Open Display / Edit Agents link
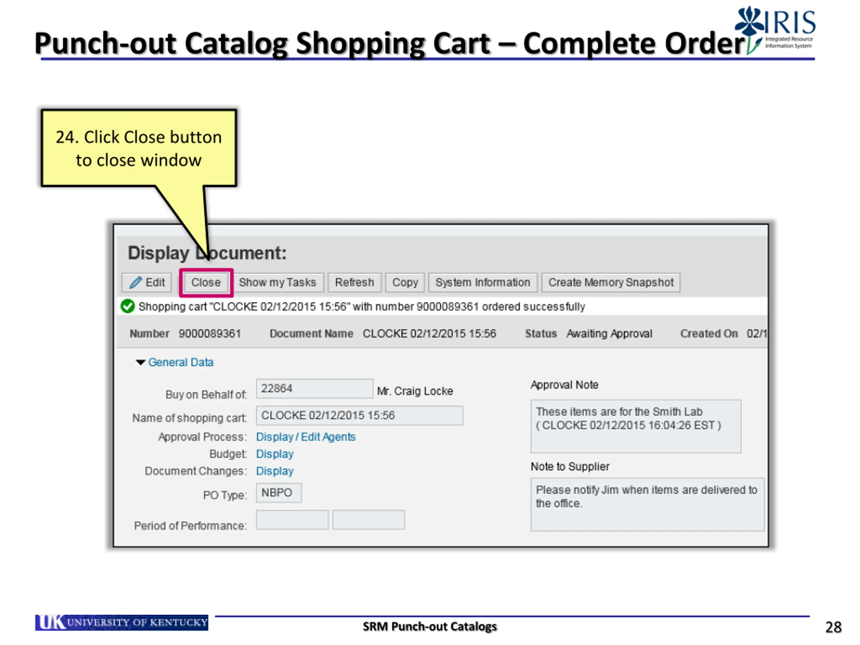 [306, 437]
